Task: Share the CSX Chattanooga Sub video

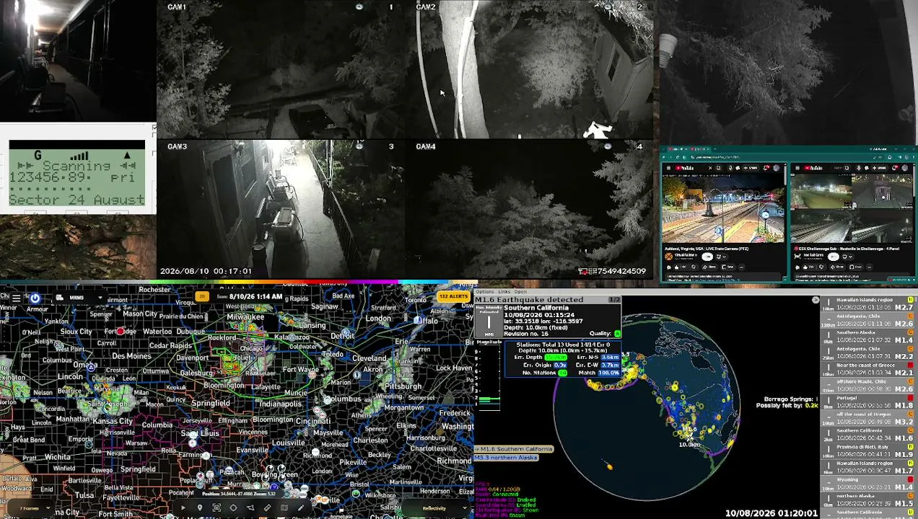Action: 837,267
